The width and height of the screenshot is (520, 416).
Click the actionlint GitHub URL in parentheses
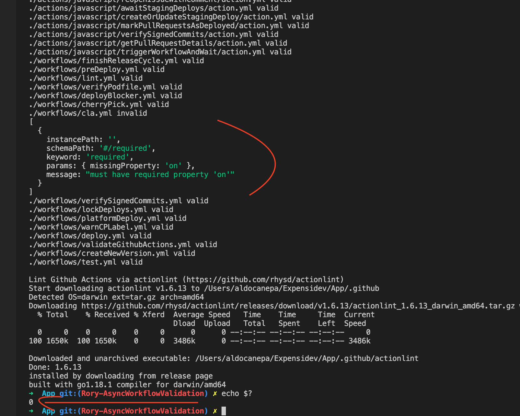coord(263,280)
